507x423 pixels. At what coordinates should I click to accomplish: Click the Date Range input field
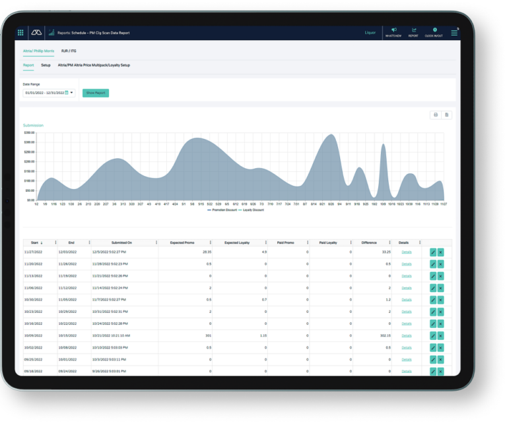pos(44,93)
